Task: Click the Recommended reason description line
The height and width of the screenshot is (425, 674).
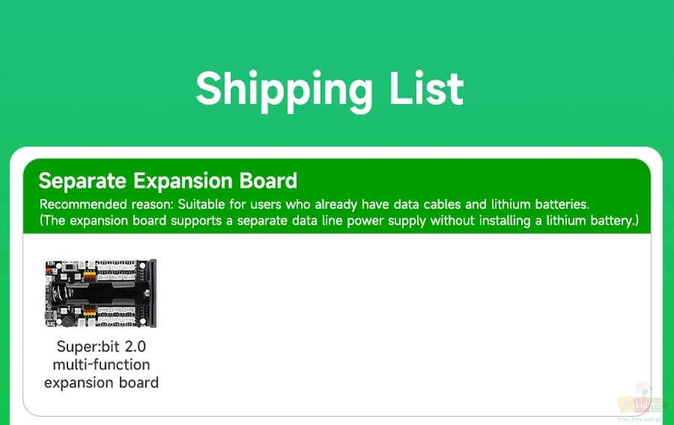Action: [x=315, y=204]
